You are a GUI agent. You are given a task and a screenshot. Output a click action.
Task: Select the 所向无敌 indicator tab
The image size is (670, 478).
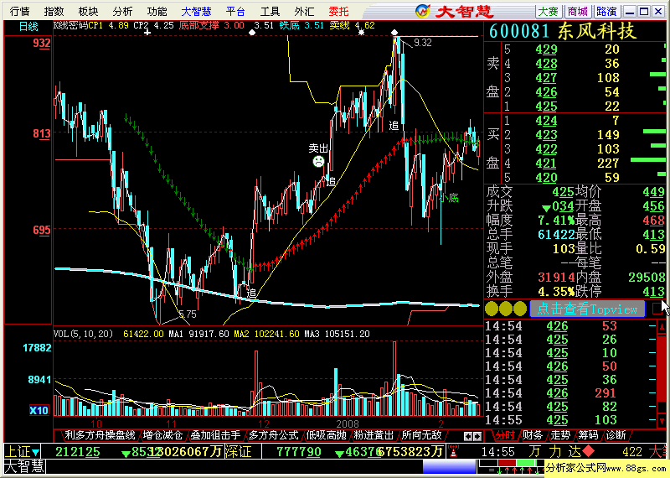[421, 435]
